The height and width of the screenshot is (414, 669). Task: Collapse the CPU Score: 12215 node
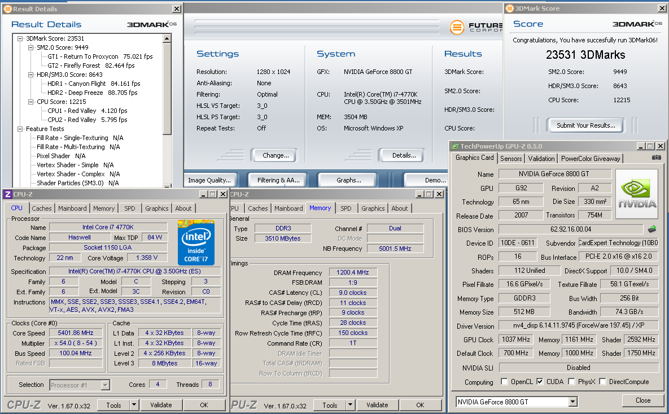(30, 102)
